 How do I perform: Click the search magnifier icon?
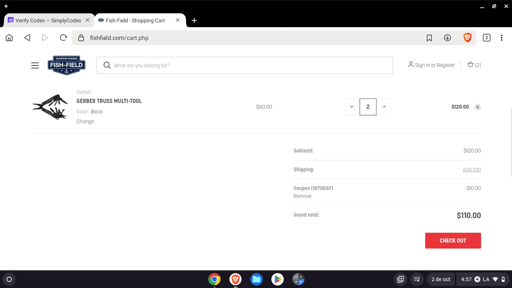pos(107,65)
